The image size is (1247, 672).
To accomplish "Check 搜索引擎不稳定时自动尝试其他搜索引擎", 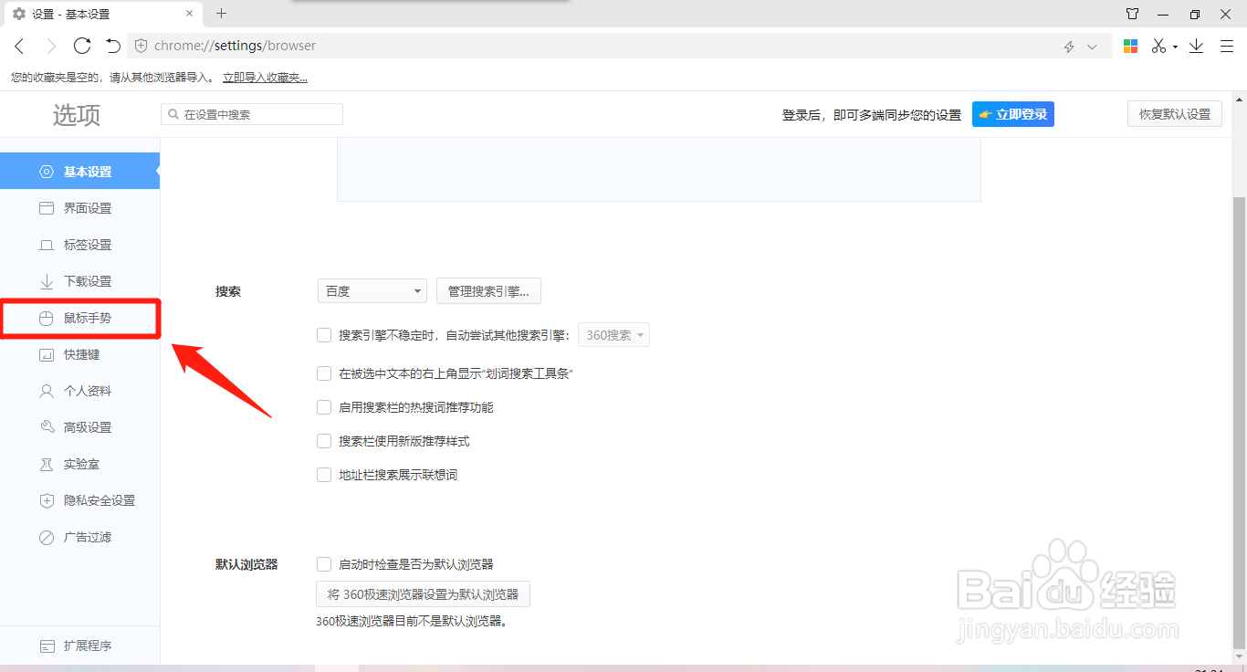I will pos(324,335).
